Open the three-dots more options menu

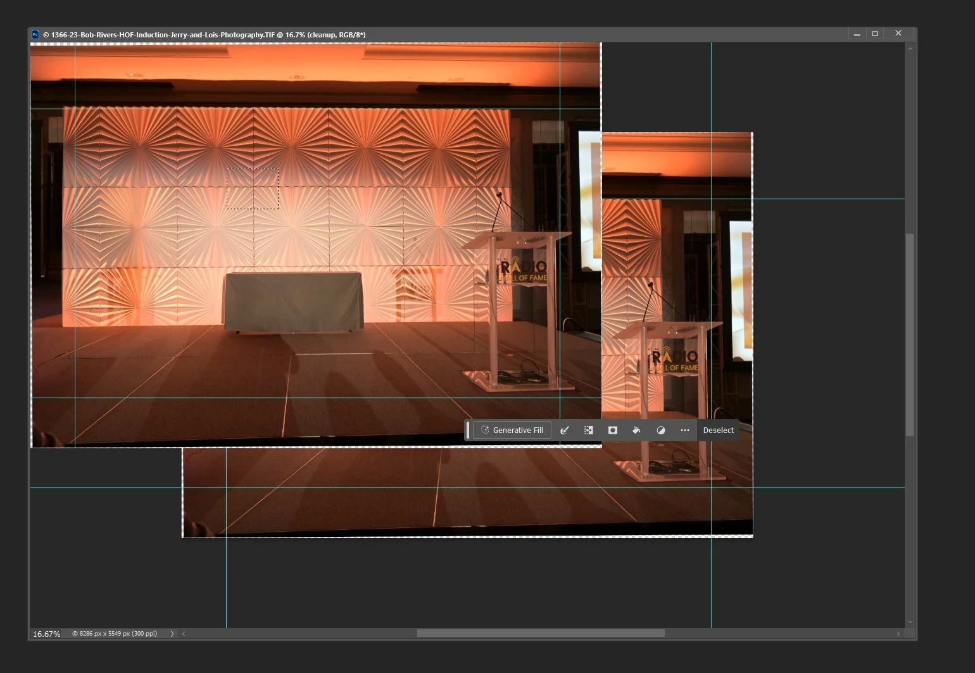point(684,430)
